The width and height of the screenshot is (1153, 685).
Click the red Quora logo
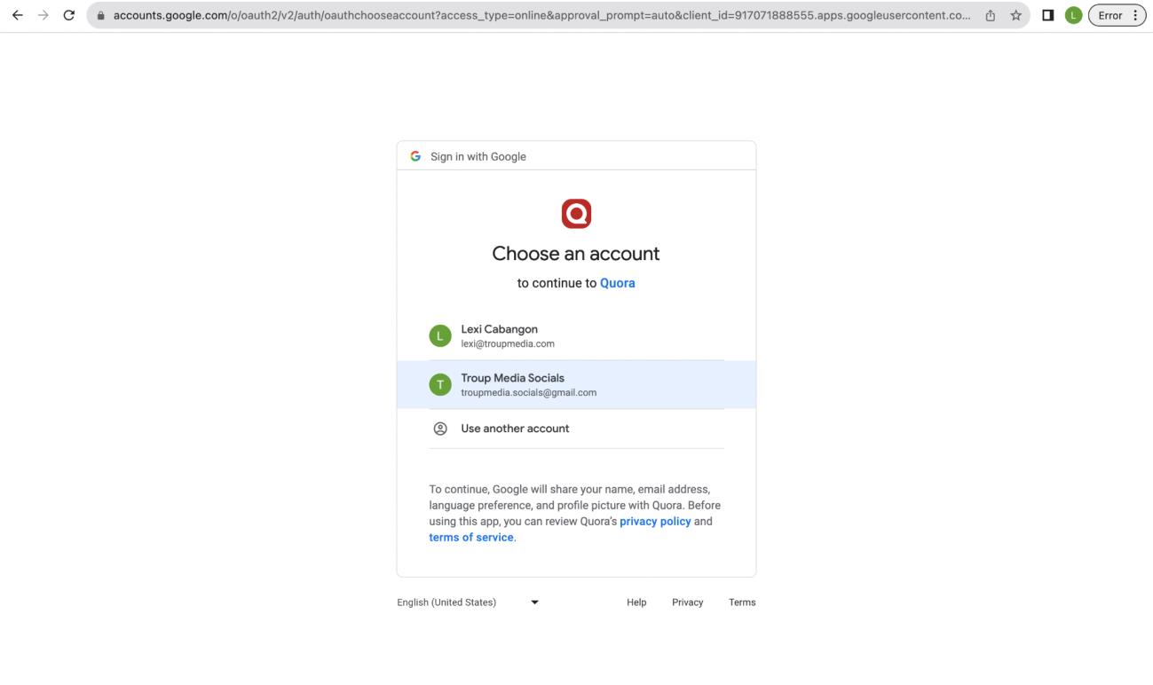(x=576, y=213)
